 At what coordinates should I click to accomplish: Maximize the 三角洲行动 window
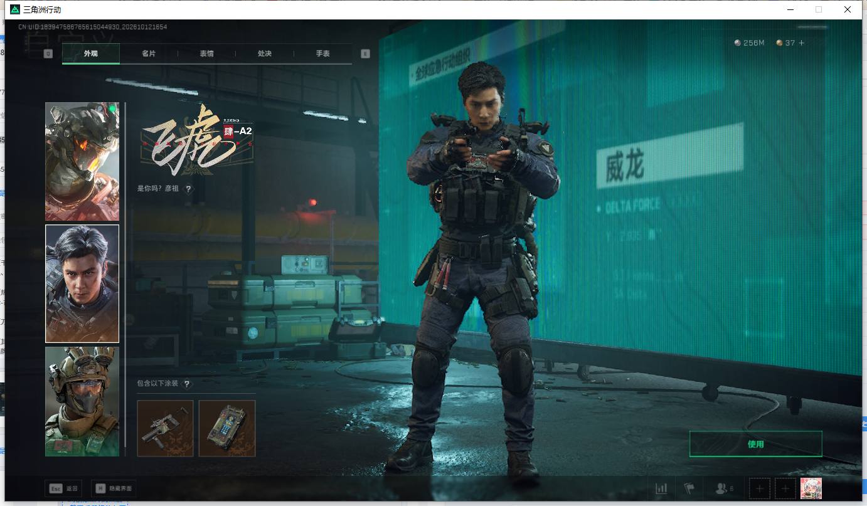[x=819, y=9]
